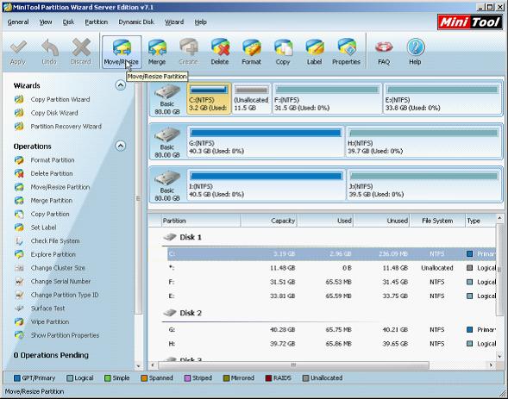Select the Move/Resize toolbar tool

point(122,53)
